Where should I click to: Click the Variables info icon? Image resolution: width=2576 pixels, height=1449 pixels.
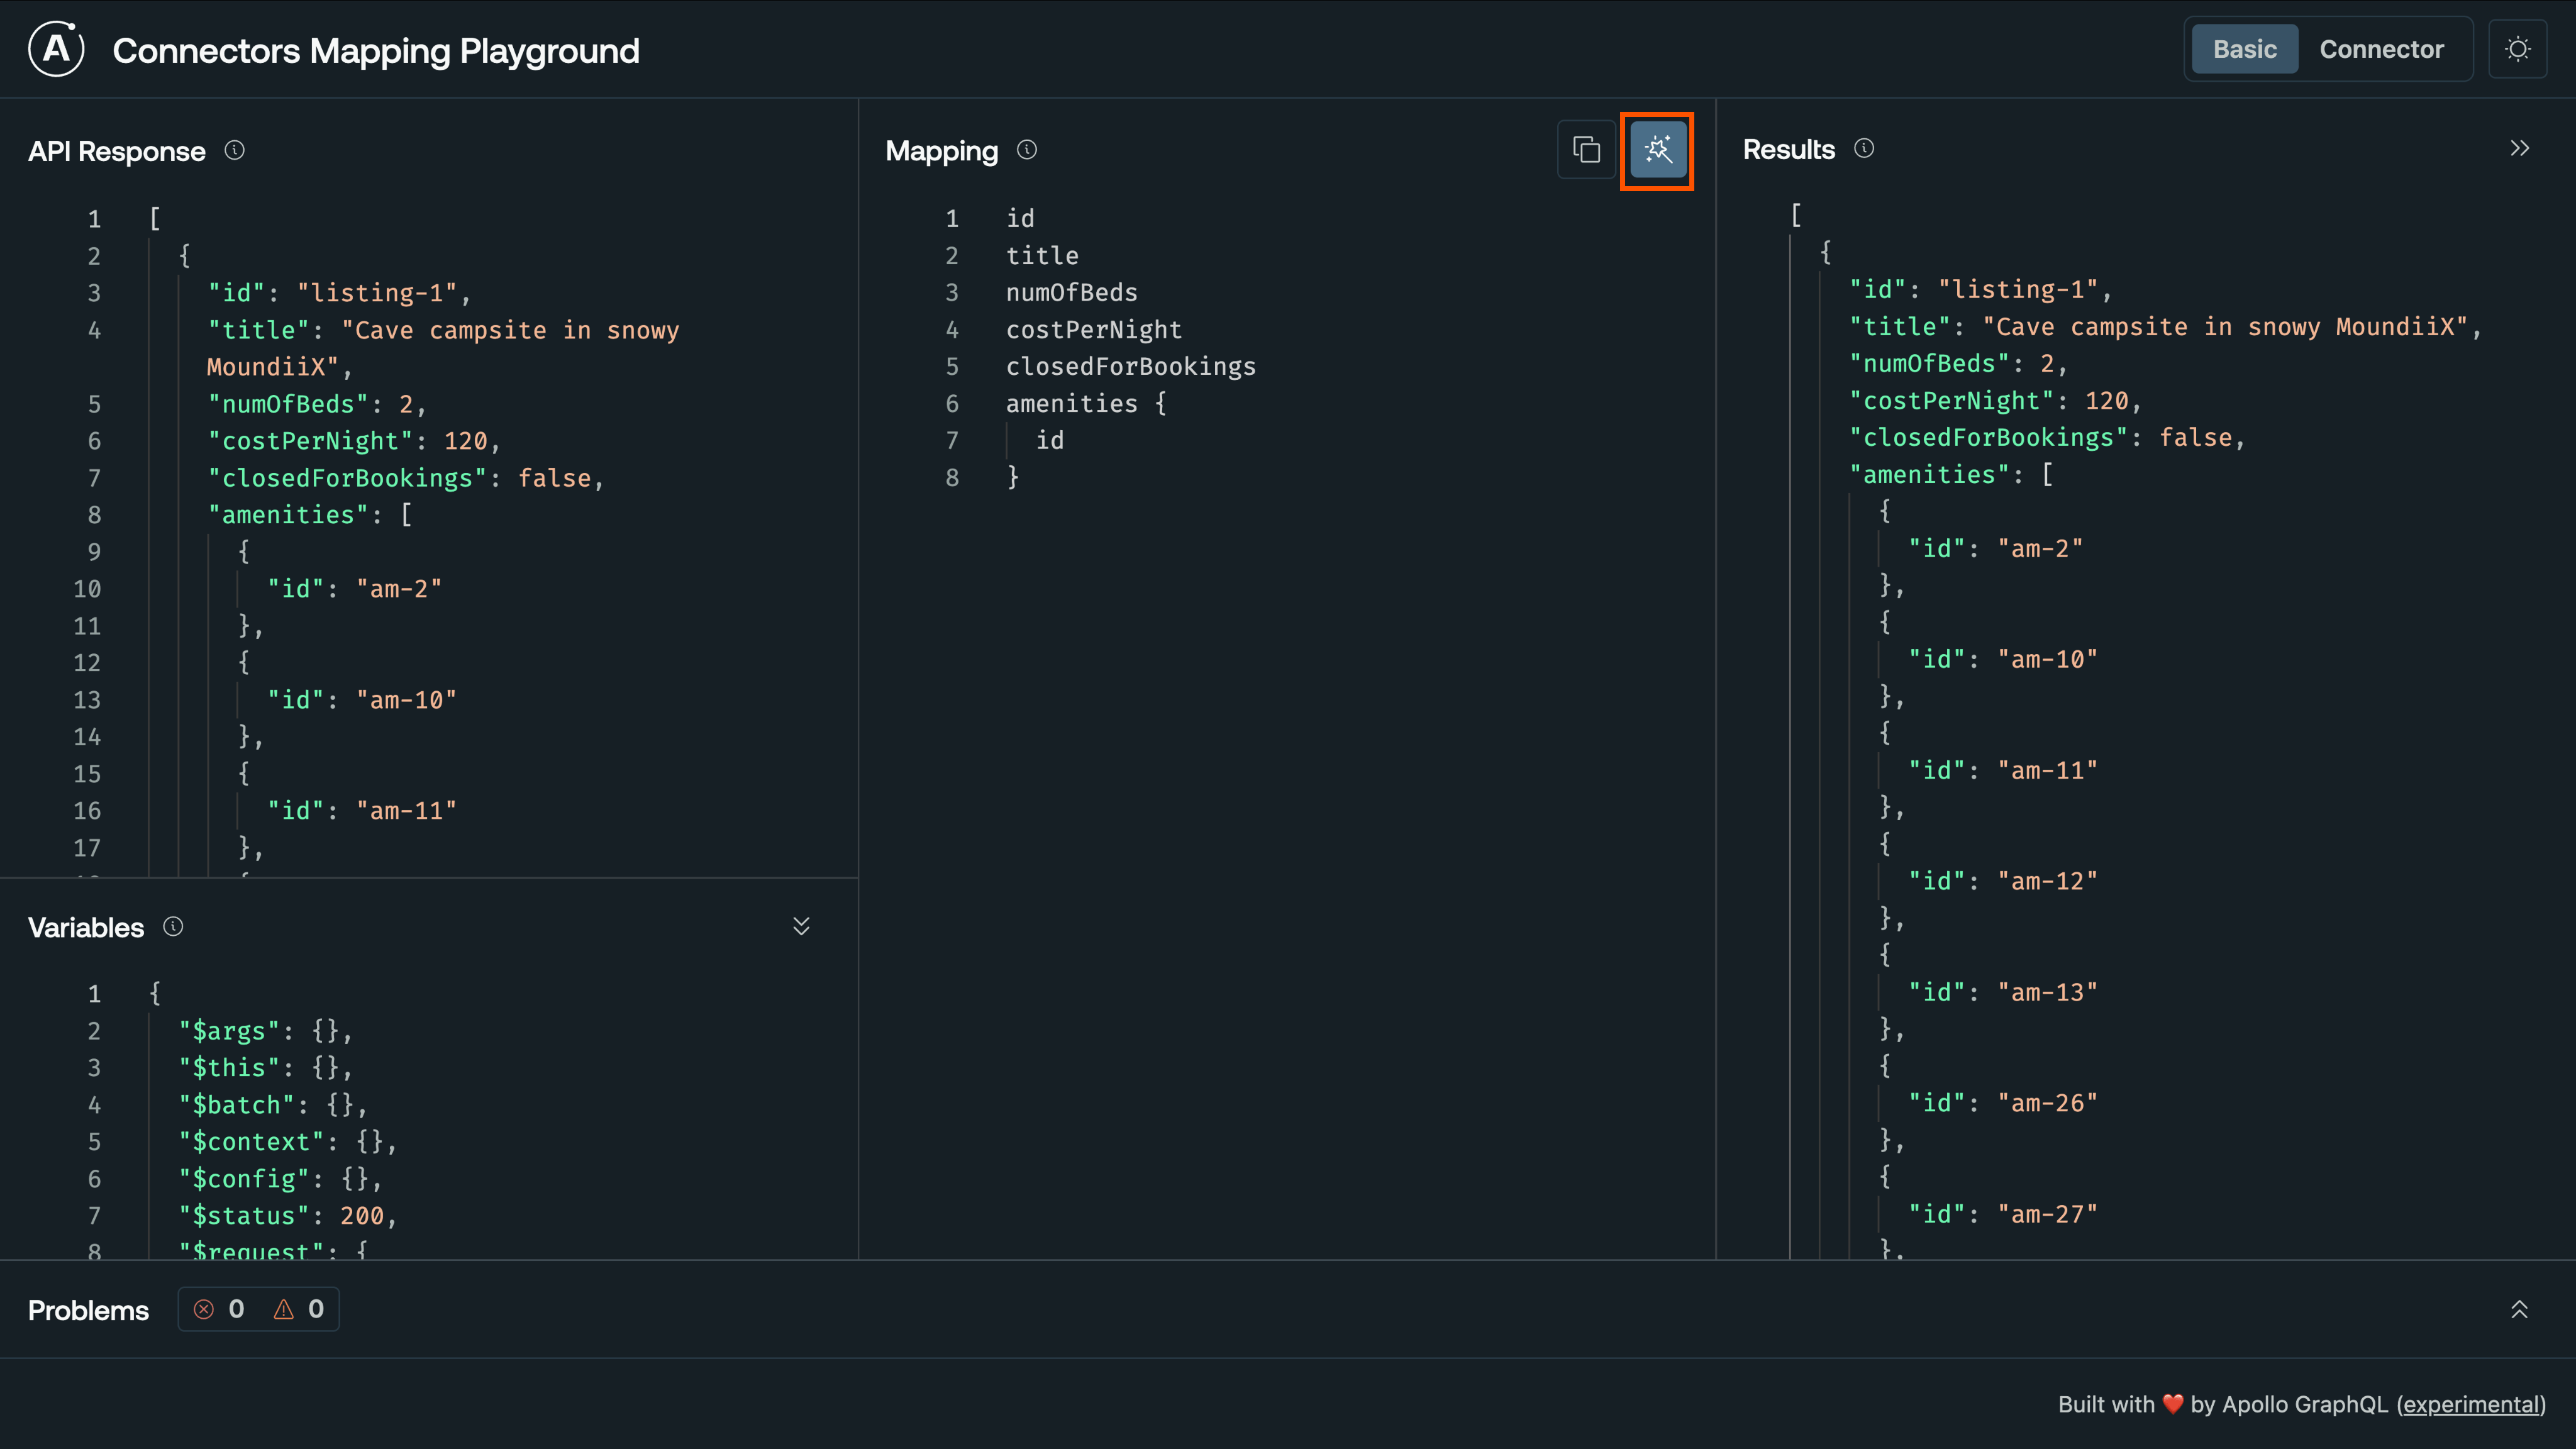[173, 927]
